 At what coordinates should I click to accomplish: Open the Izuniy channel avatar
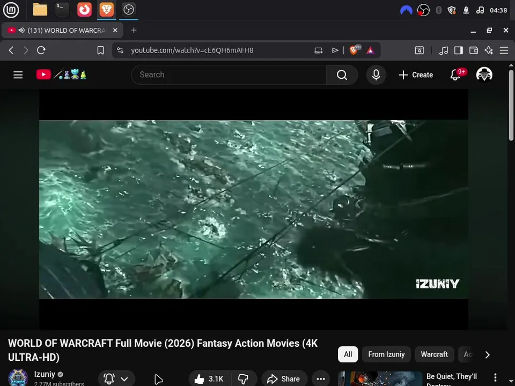point(18,377)
